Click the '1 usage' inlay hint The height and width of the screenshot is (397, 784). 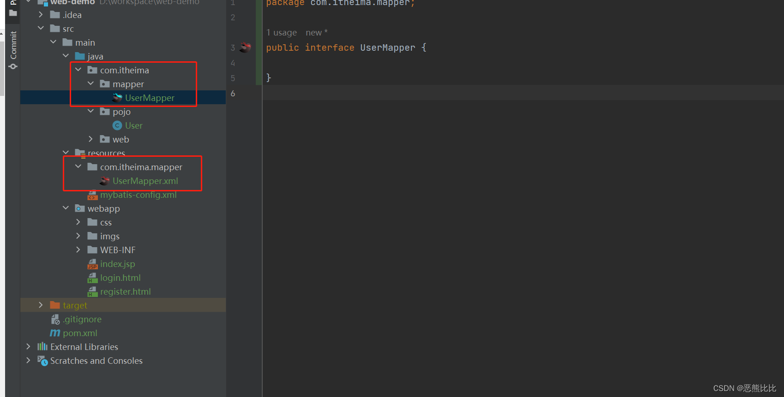point(282,33)
